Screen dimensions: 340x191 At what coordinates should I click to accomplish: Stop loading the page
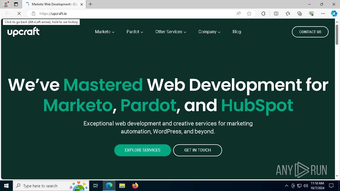pyautogui.click(x=19, y=14)
